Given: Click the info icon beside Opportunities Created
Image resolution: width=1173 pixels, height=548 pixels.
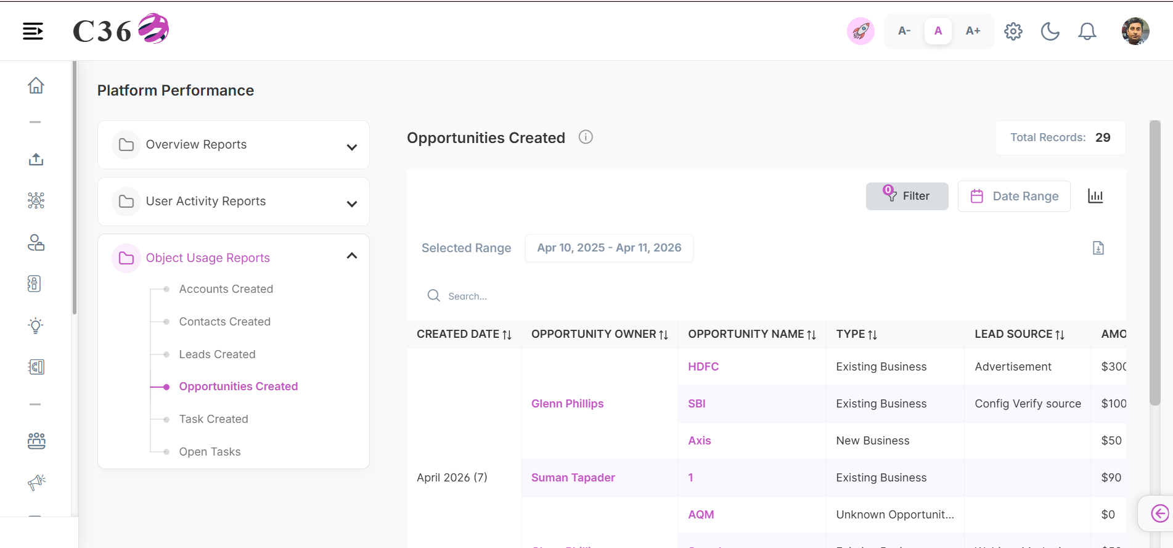Looking at the screenshot, I should coord(586,137).
